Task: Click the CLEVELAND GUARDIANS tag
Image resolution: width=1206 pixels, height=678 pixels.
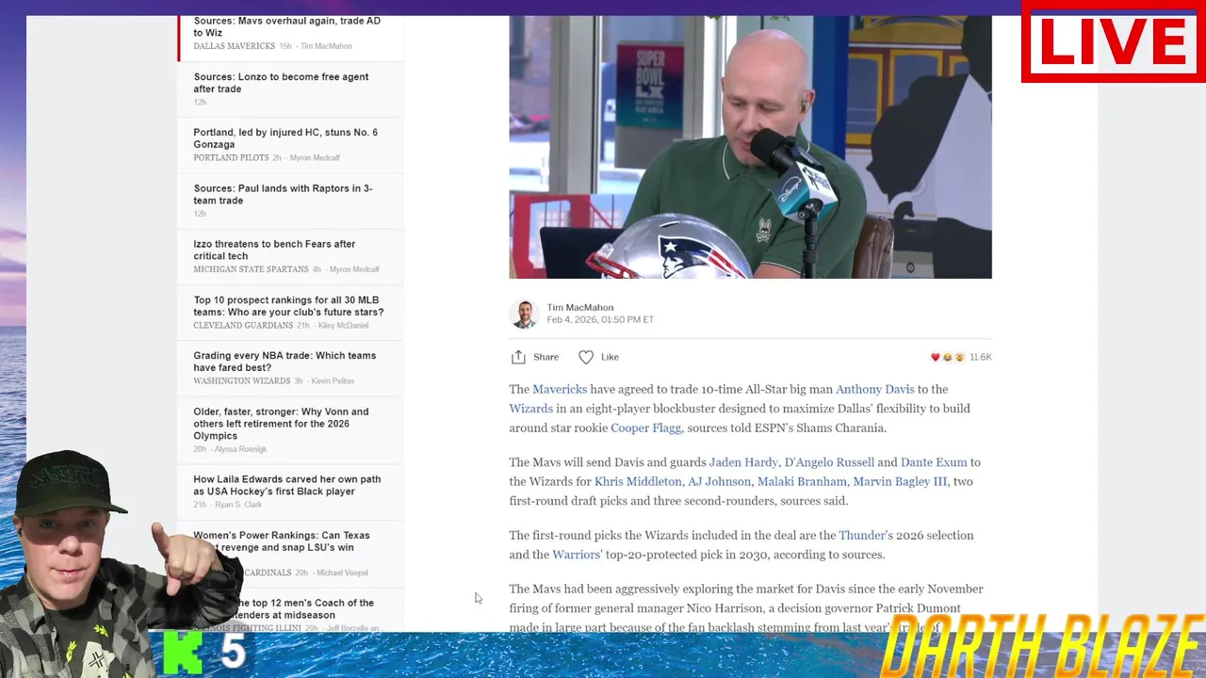Action: point(243,326)
